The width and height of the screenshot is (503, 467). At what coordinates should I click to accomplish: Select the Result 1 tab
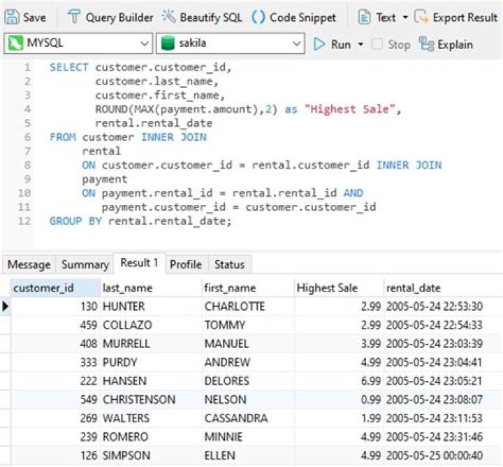click(139, 263)
